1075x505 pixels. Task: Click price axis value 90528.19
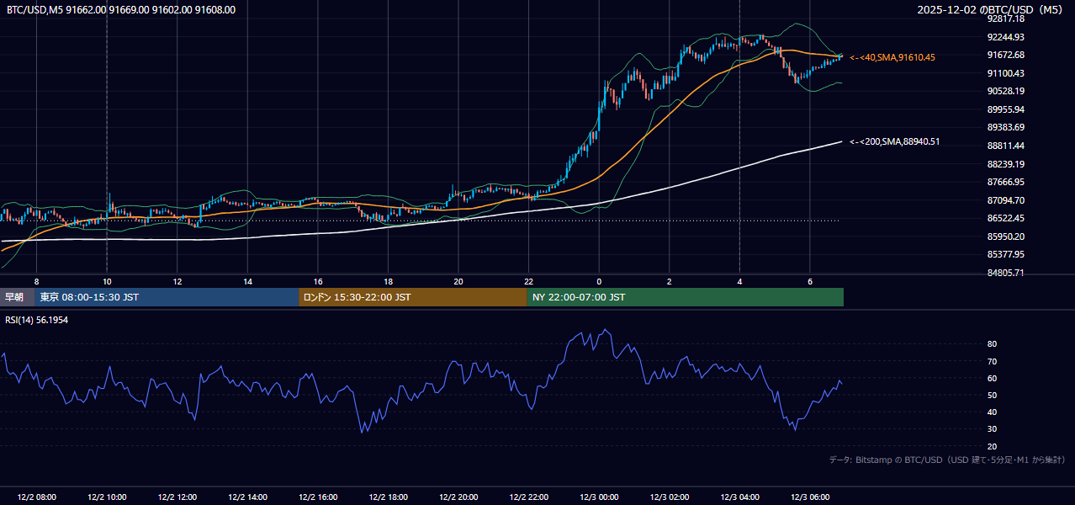1006,91
